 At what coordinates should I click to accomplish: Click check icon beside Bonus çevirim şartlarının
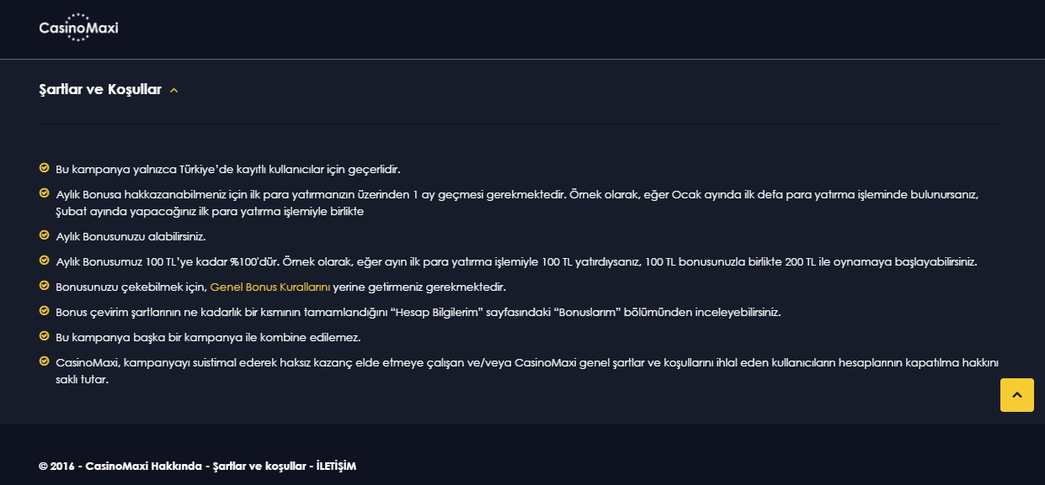(x=44, y=311)
